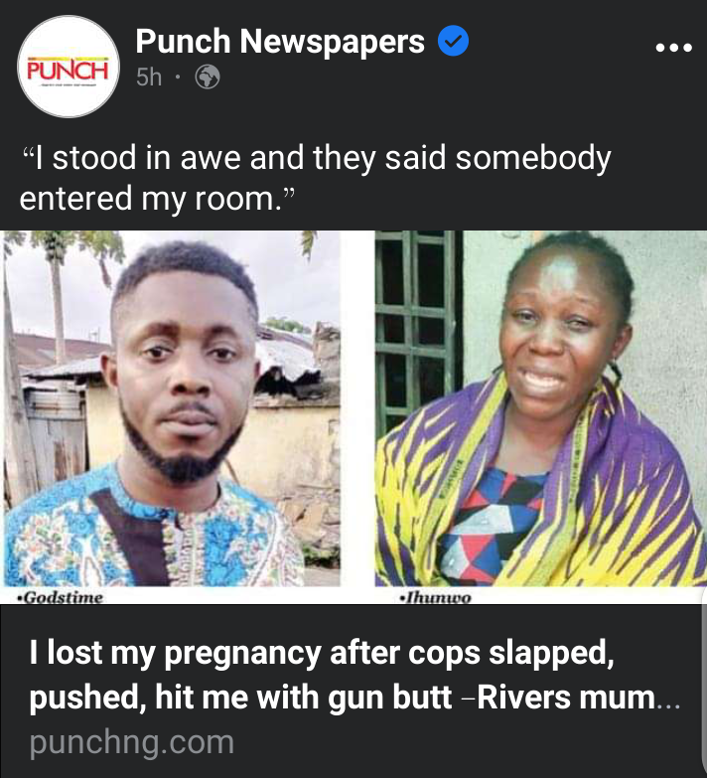The height and width of the screenshot is (778, 707).
Task: Tap the "pushed, hit me with gun butt" line
Action: pos(240,698)
